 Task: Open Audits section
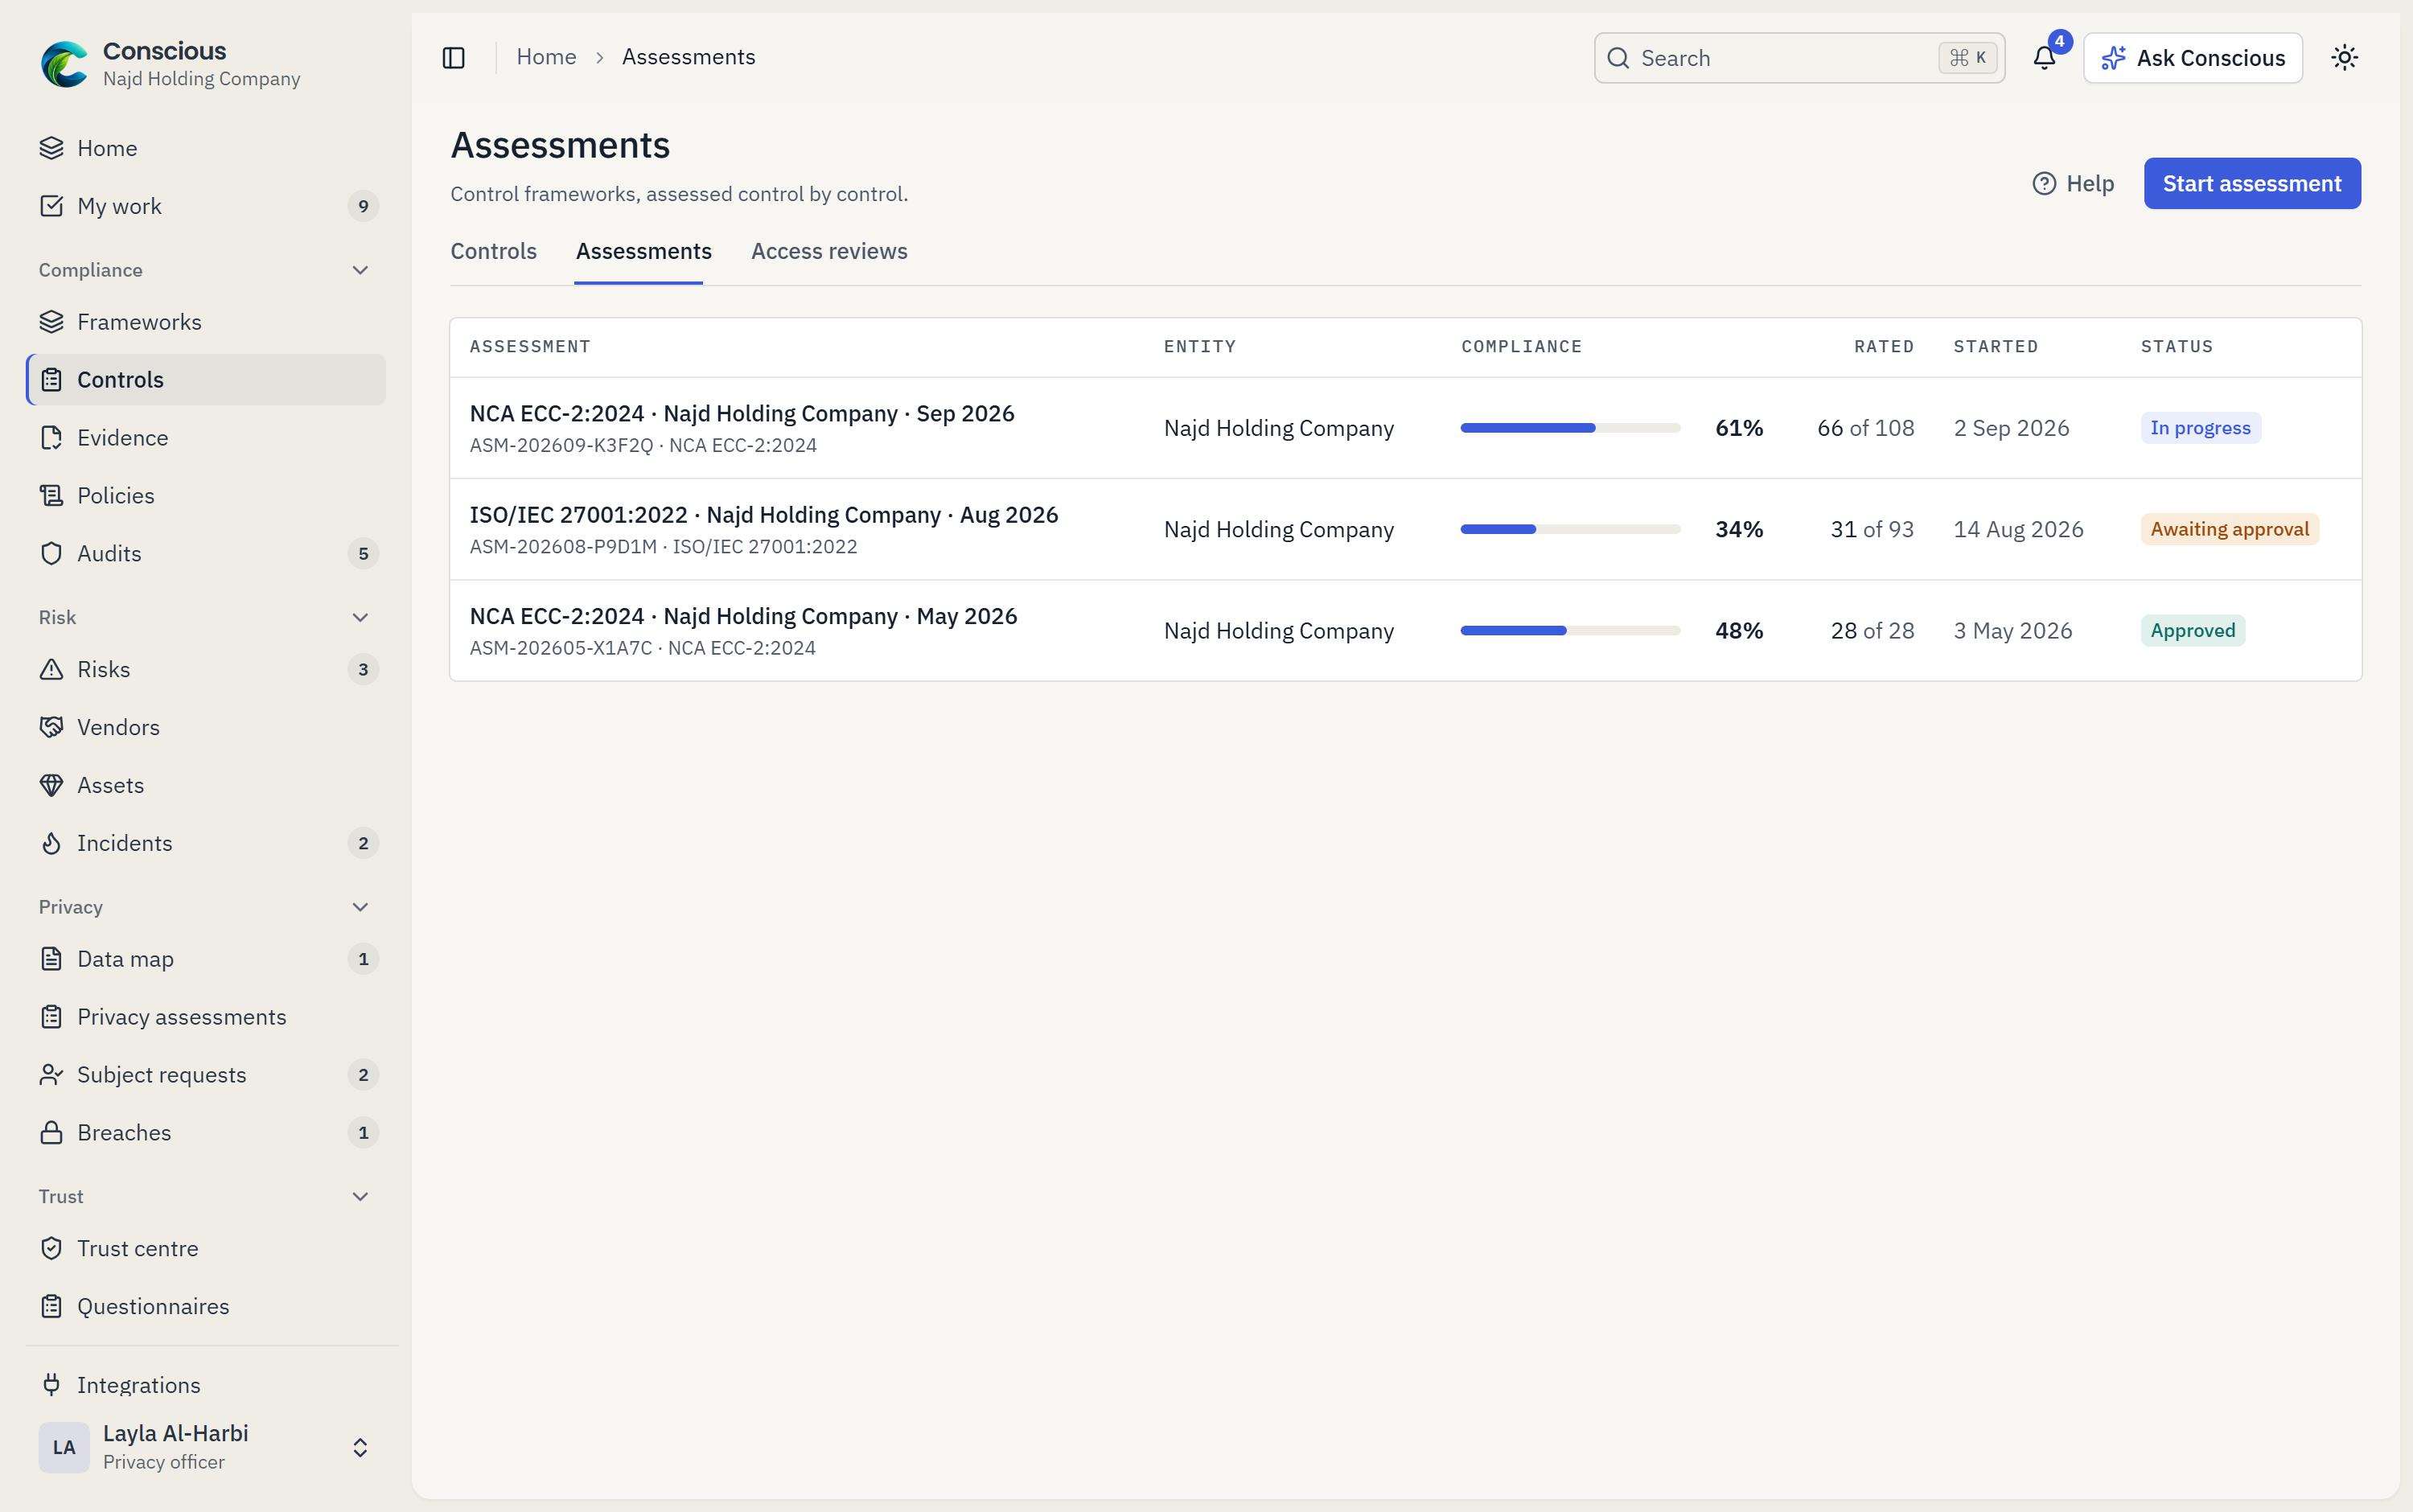click(206, 554)
